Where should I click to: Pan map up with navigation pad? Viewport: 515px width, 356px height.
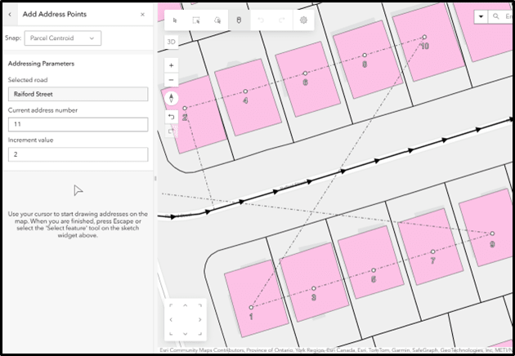186,305
